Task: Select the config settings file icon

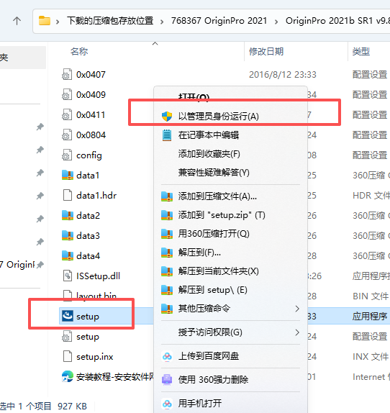Action: tap(67, 155)
